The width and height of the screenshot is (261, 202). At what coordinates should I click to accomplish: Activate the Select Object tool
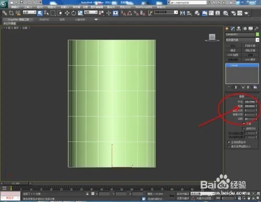pos(40,13)
